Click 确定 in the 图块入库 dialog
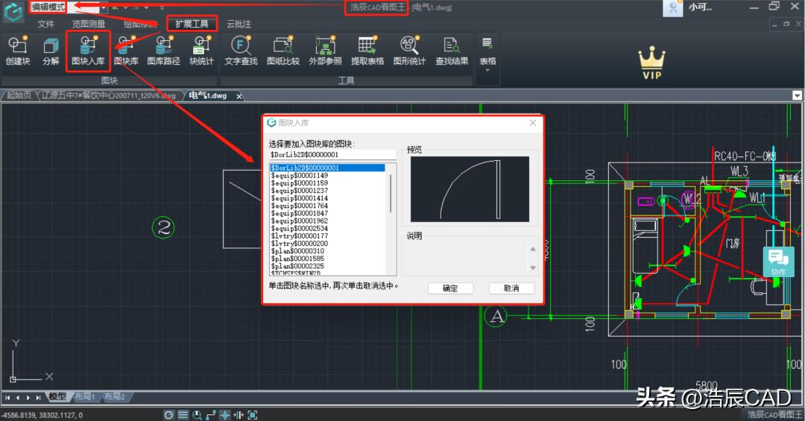The height and width of the screenshot is (421, 805). coord(450,288)
